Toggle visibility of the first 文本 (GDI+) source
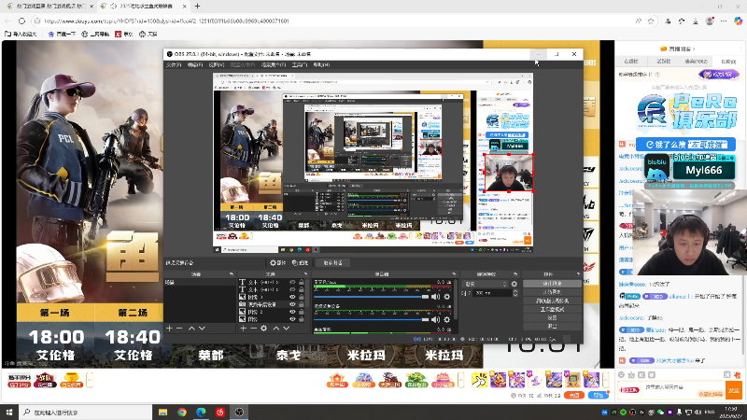The width and height of the screenshot is (747, 420). coord(292,283)
